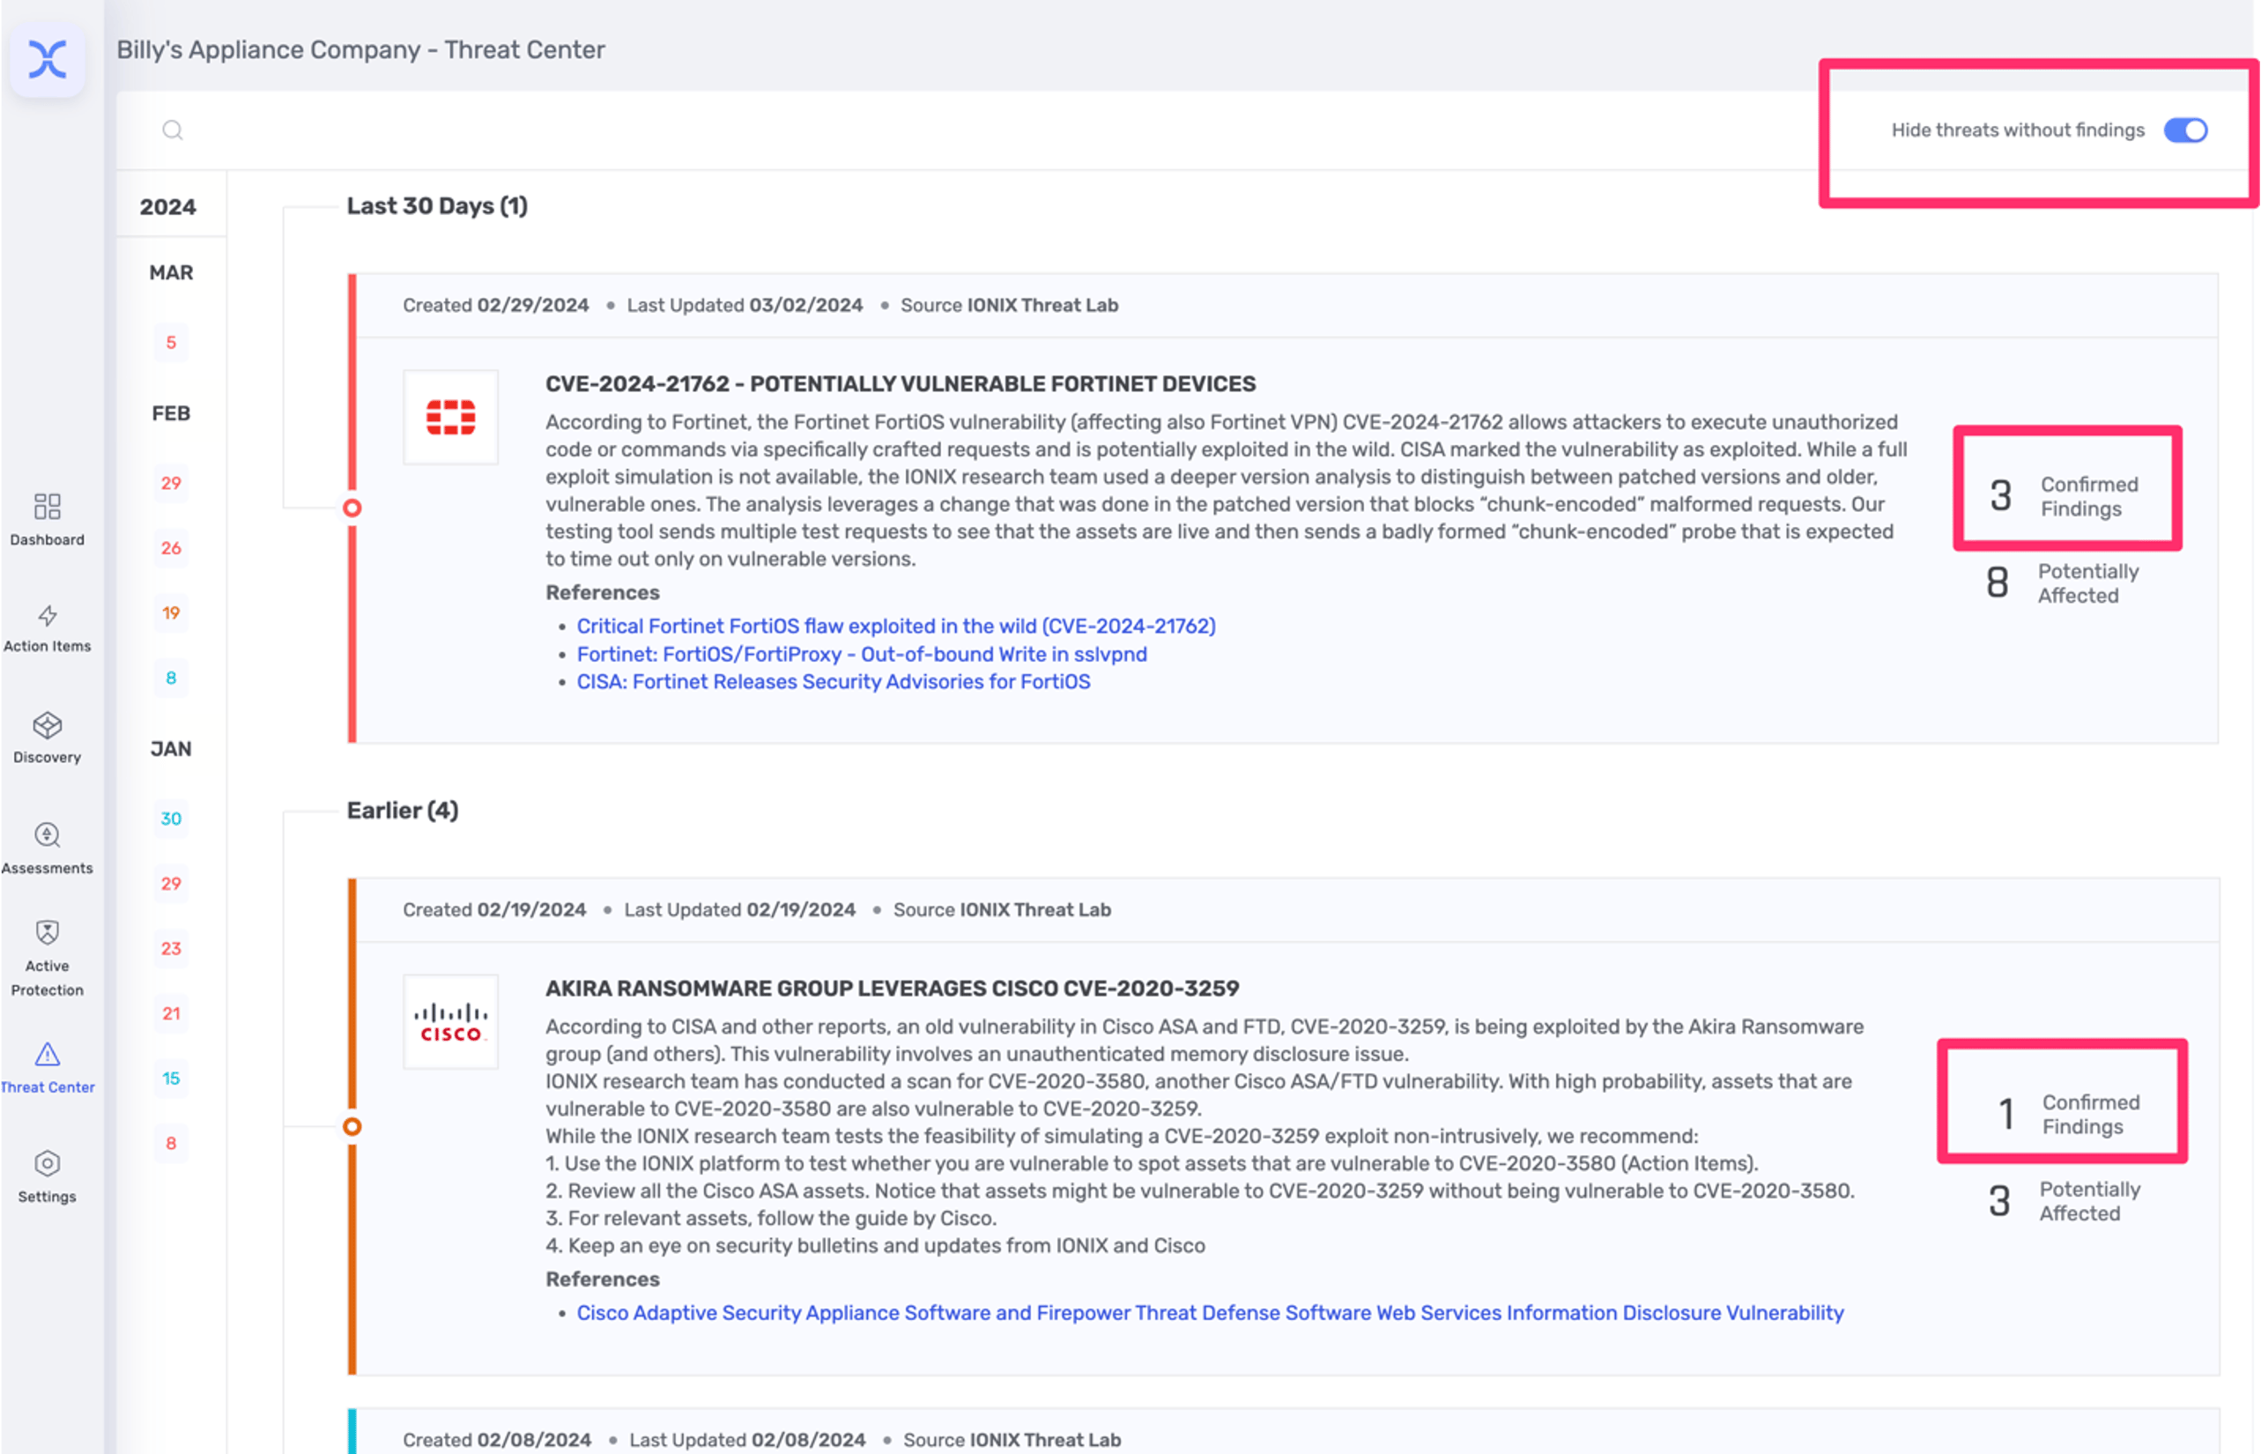Click the Fortinet logo thumbnail
The image size is (2261, 1454).
450,418
